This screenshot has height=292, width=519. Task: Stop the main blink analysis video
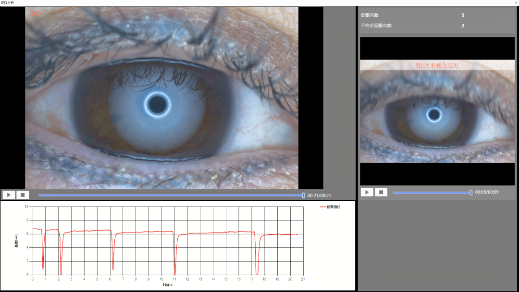(23, 195)
